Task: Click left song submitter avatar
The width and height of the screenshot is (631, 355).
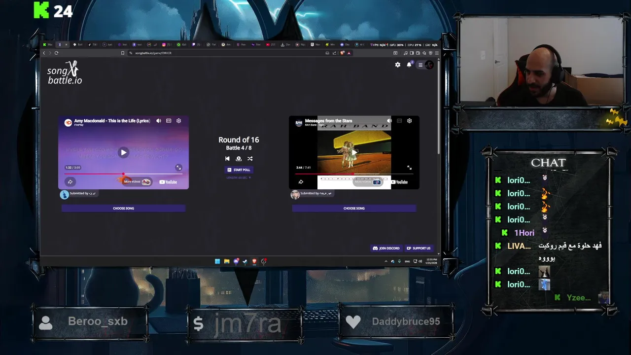Action: click(x=64, y=194)
